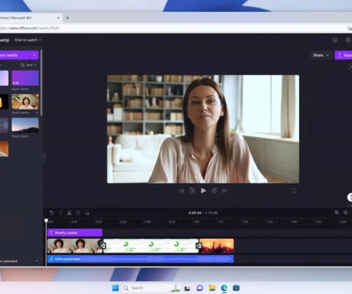Zoom out on the timeline
The image size is (352, 294).
pos(345,213)
